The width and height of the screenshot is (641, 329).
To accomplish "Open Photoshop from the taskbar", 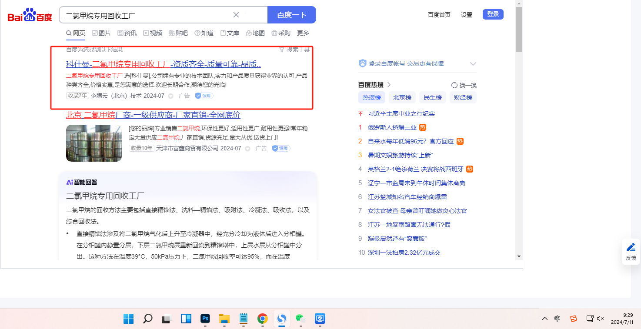I will click(205, 319).
